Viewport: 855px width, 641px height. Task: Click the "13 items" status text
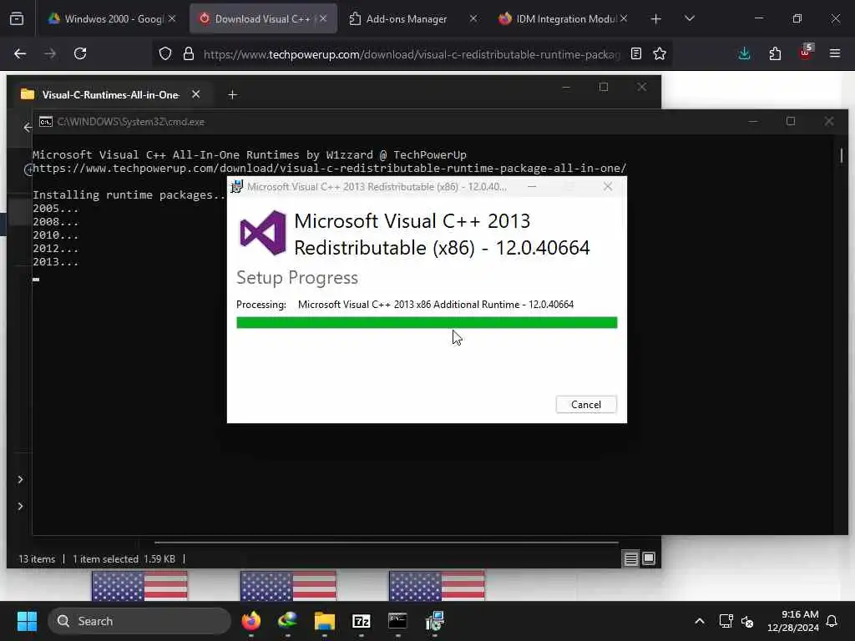[37, 558]
